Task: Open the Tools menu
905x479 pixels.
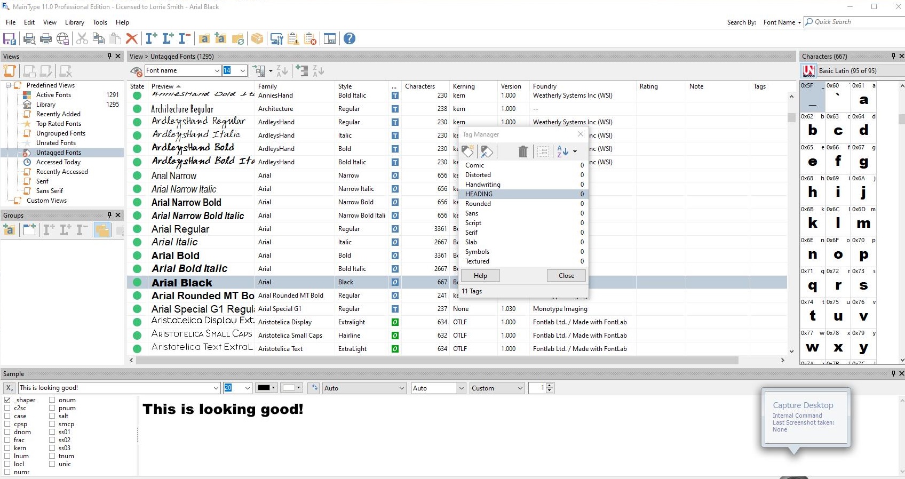Action: click(x=100, y=22)
